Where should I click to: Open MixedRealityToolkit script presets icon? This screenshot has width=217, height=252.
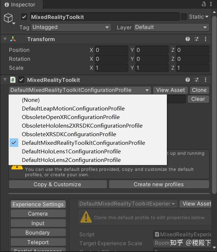coord(197,80)
